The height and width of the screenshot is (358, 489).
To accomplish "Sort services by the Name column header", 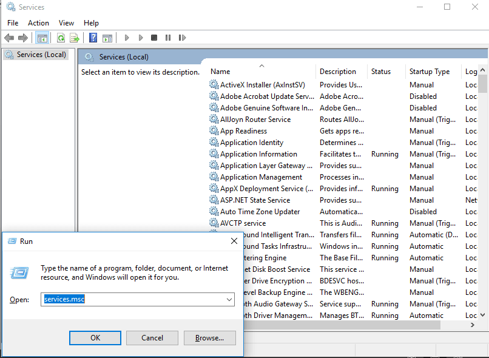I will pos(261,72).
